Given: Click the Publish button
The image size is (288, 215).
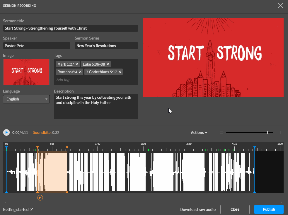Looking at the screenshot, I should tap(269, 209).
